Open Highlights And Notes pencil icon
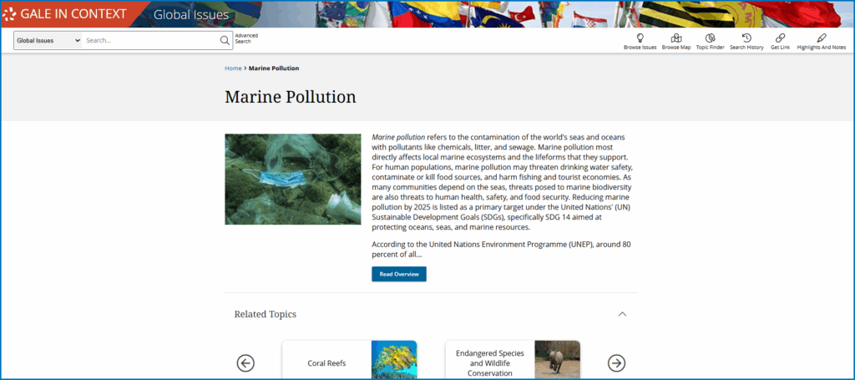This screenshot has height=380, width=855. (x=821, y=38)
